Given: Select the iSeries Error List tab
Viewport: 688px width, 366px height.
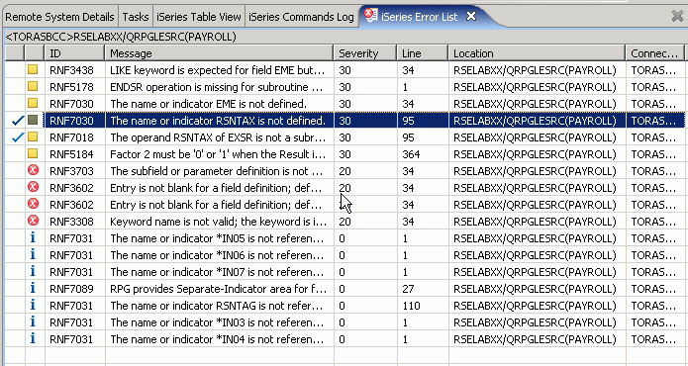Looking at the screenshot, I should pos(419,17).
